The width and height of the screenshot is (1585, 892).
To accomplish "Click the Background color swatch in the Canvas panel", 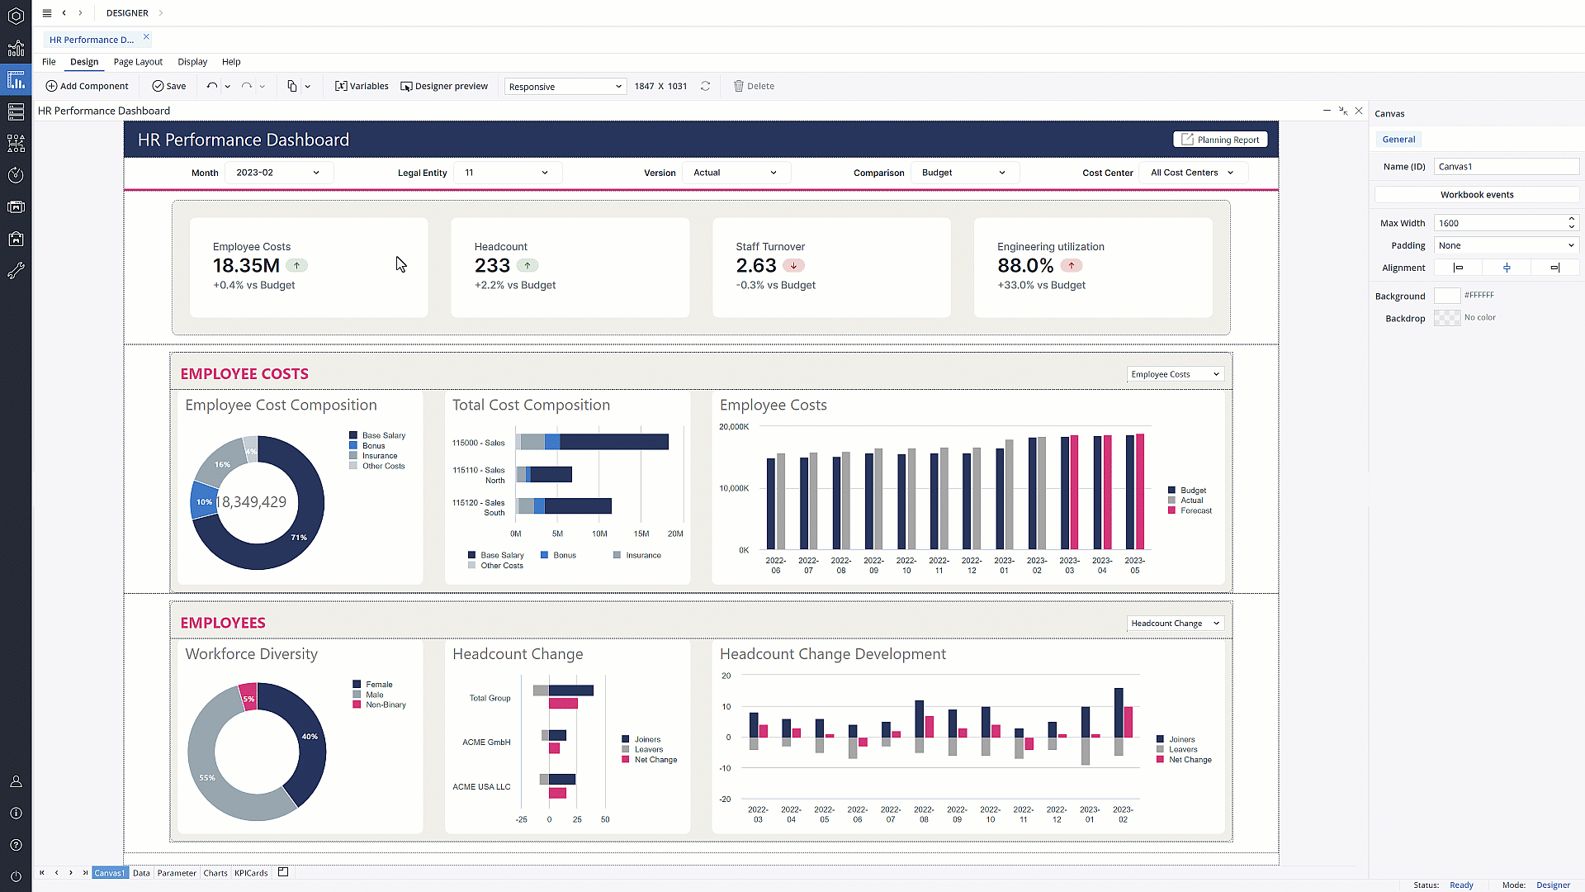I will pyautogui.click(x=1446, y=295).
